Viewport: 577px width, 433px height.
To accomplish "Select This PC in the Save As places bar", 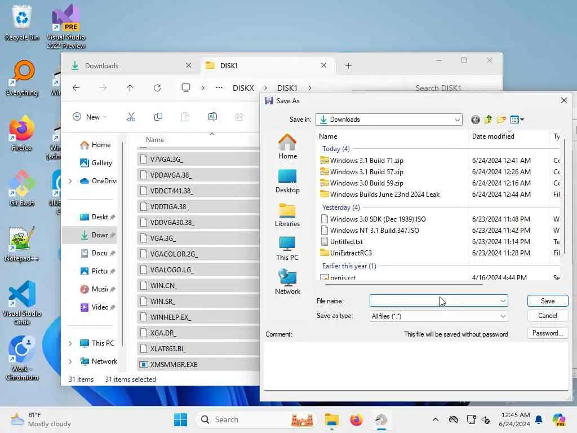I will 287,249.
